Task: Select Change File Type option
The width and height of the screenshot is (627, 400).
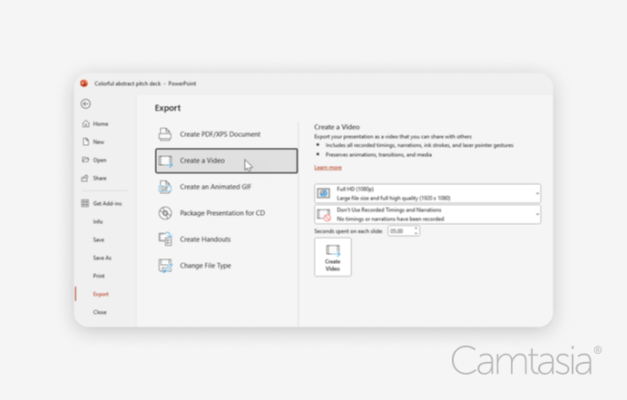Action: pyautogui.click(x=226, y=266)
